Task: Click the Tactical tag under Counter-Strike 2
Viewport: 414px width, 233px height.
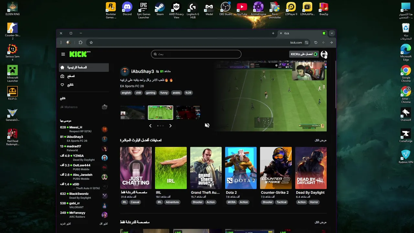Action: coord(281,202)
